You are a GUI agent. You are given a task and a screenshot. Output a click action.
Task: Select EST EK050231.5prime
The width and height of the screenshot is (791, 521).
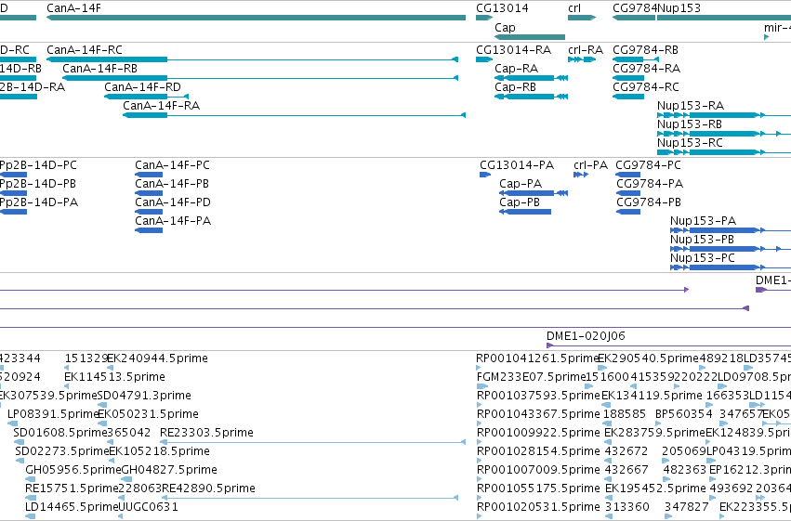148,414
